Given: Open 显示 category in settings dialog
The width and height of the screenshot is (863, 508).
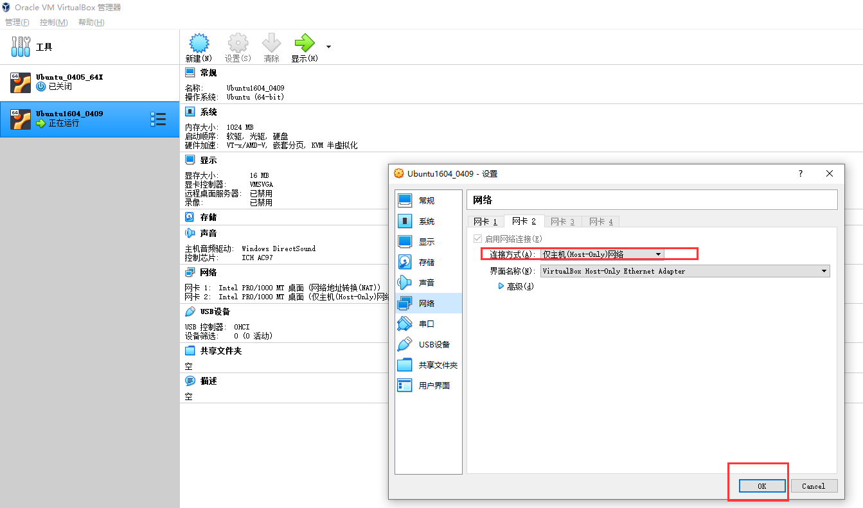Looking at the screenshot, I should [x=428, y=241].
